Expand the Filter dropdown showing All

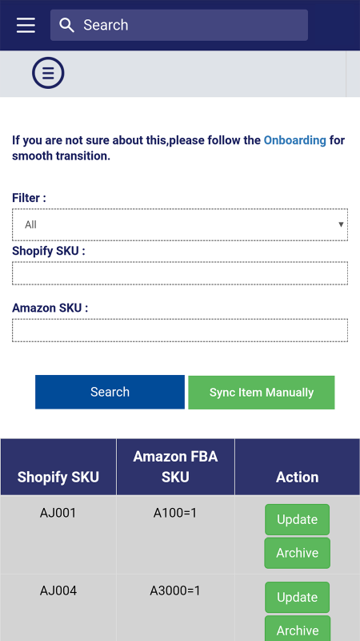click(179, 224)
